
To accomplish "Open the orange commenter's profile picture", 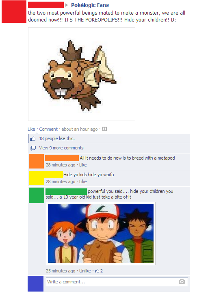I will [36, 162].
